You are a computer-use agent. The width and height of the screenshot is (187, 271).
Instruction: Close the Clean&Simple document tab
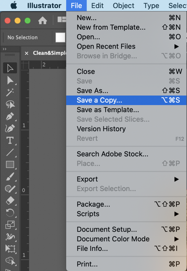click(x=27, y=53)
